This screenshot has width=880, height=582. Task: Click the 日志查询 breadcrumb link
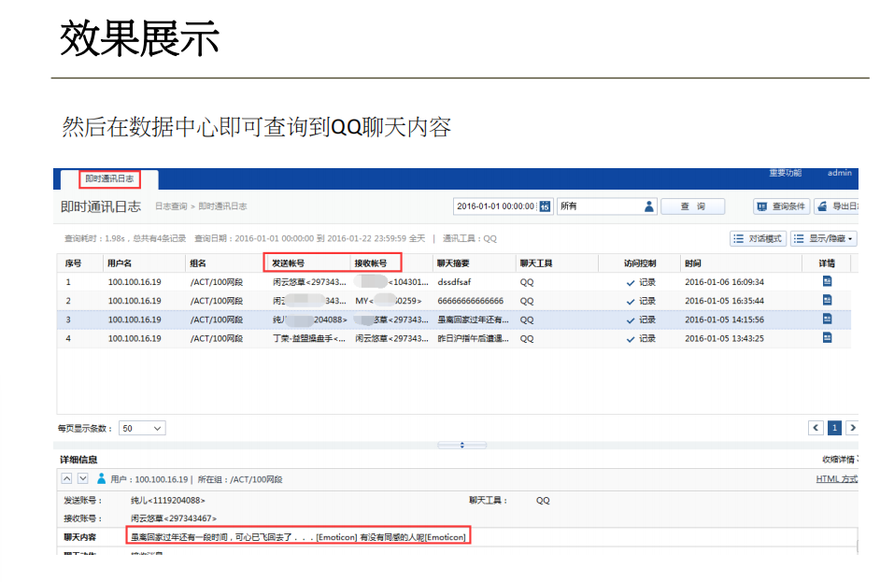click(171, 206)
